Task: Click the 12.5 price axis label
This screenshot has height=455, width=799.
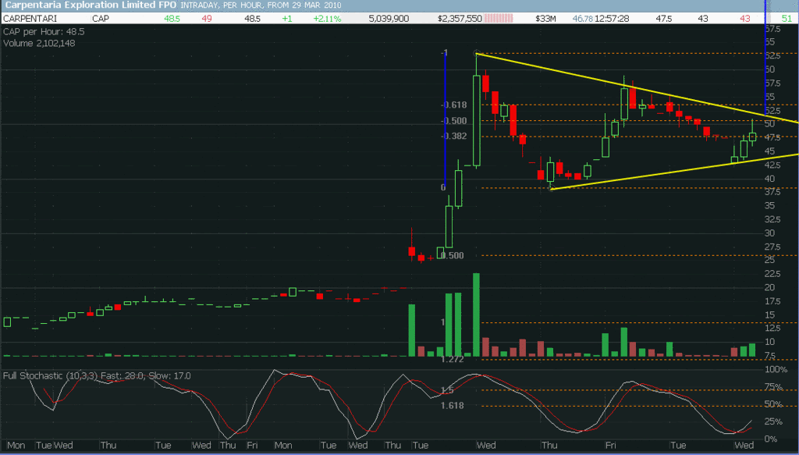Action: click(x=772, y=328)
